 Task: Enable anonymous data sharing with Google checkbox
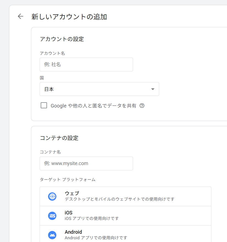pos(44,105)
